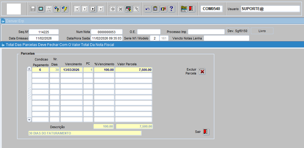Click the Vencto Notas Lenha input field
The image size is (304, 148).
pos(226,38)
